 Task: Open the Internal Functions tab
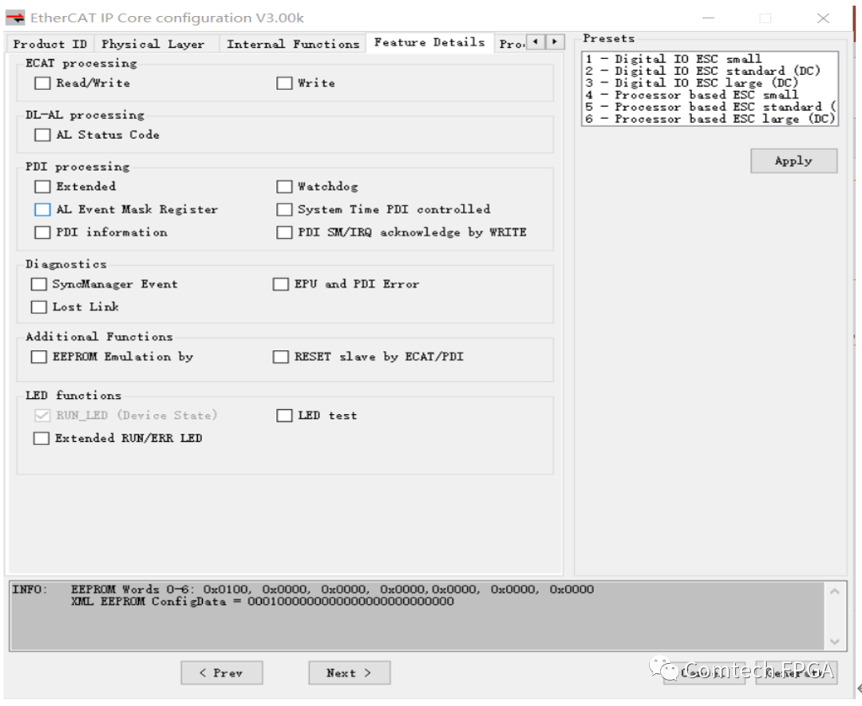click(x=292, y=44)
